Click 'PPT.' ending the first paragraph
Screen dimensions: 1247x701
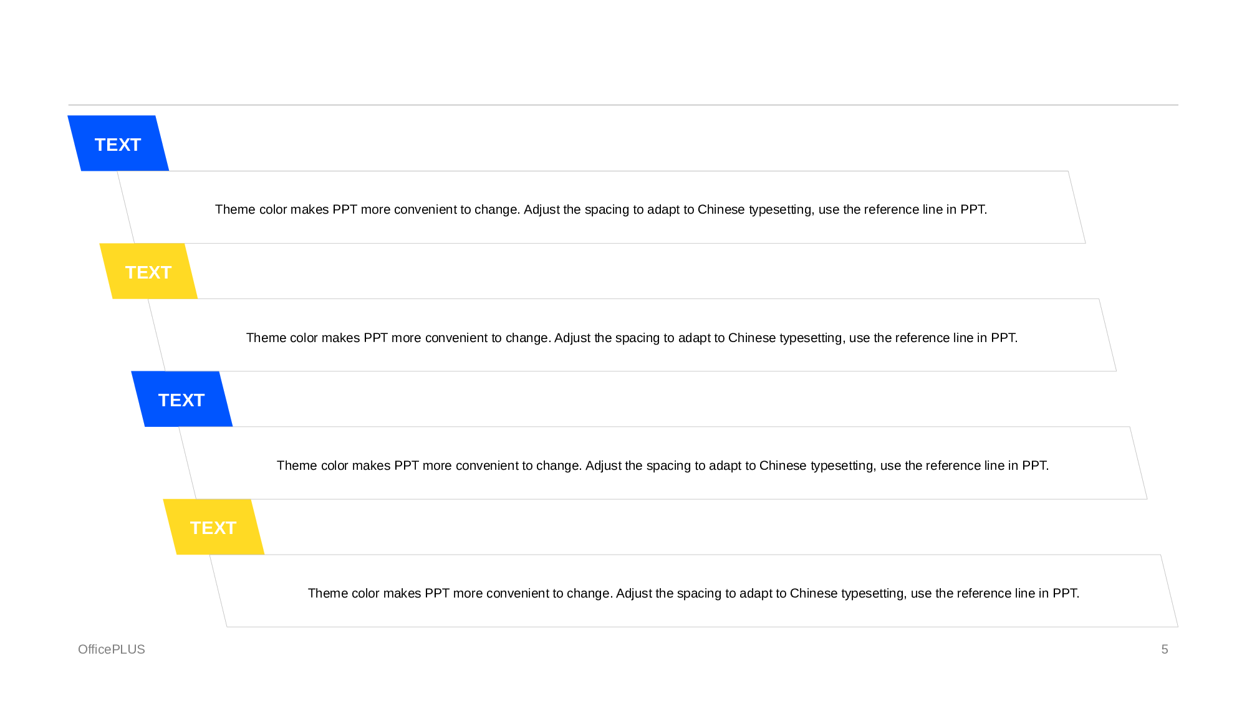pos(973,209)
